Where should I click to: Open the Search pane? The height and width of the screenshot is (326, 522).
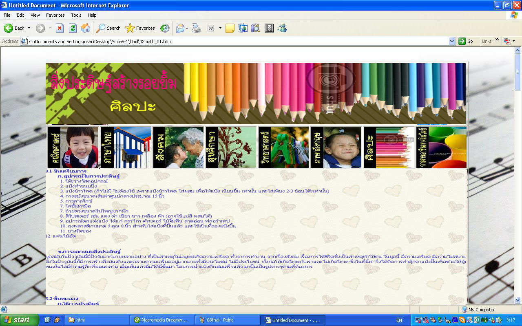(108, 28)
